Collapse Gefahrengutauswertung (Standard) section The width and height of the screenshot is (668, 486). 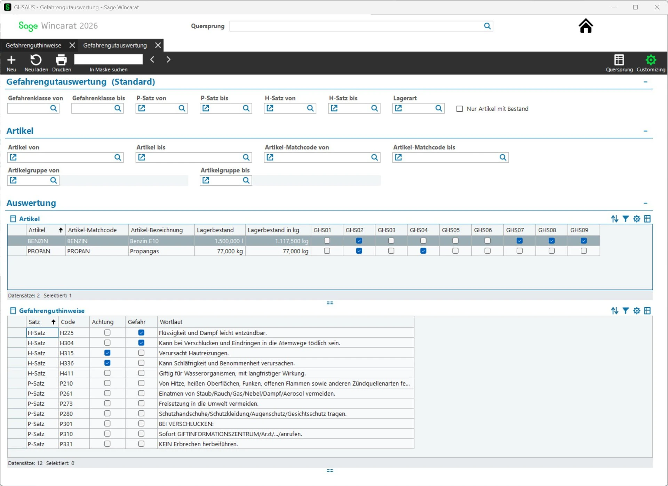click(645, 82)
